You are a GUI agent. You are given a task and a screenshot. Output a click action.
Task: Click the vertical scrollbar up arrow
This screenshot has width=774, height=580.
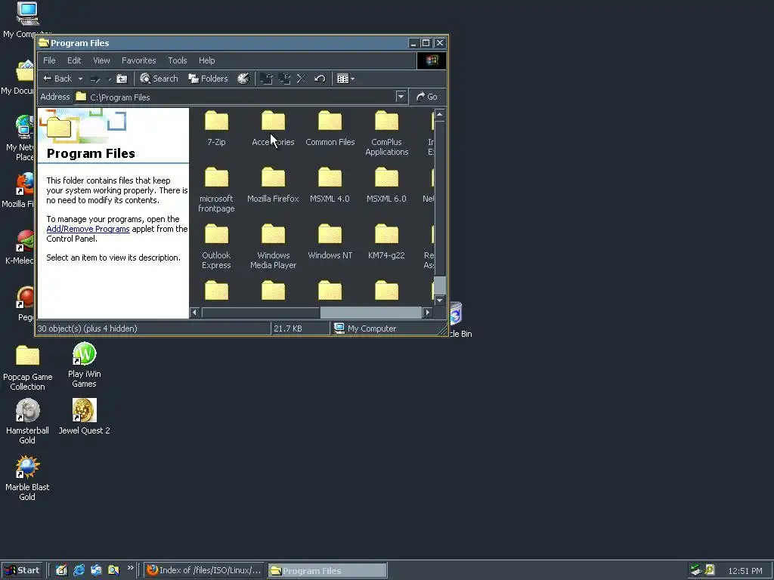click(439, 115)
